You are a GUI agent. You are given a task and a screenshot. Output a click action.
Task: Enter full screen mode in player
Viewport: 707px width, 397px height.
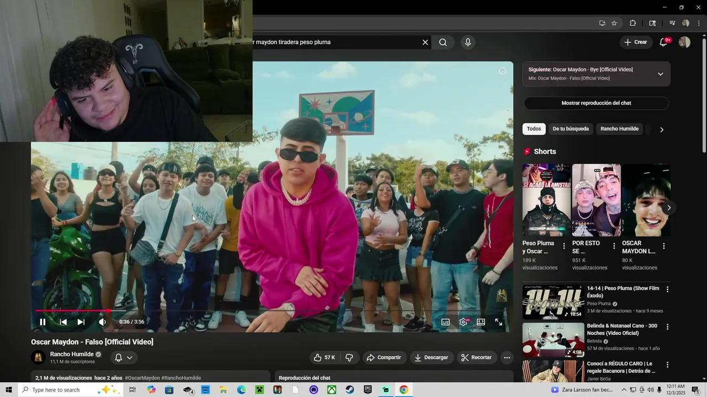coord(499,322)
